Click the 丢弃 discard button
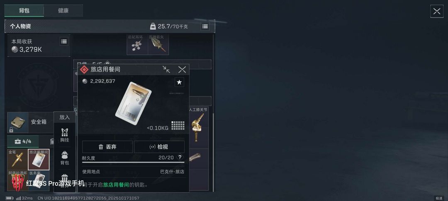The width and height of the screenshot is (448, 201). coord(107,147)
